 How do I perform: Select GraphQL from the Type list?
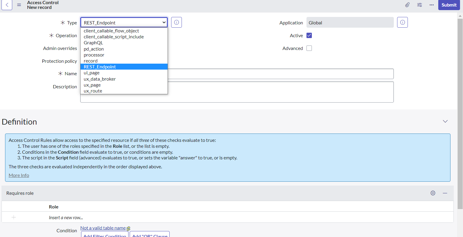(93, 43)
